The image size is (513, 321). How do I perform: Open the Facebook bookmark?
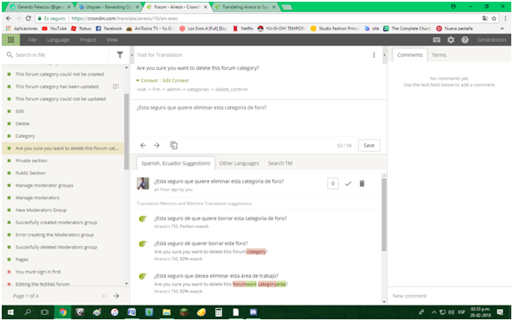[x=108, y=28]
